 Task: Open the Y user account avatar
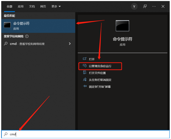pyautogui.click(x=134, y=6)
